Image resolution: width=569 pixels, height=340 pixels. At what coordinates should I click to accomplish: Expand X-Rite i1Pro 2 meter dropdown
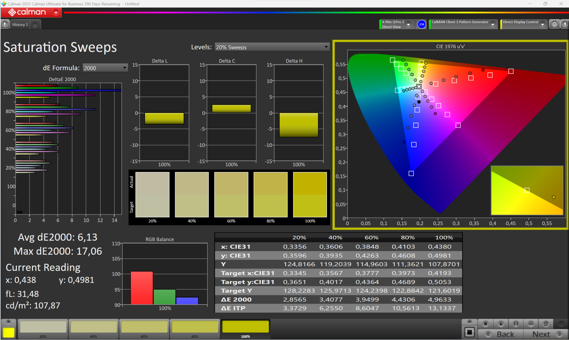coord(408,24)
